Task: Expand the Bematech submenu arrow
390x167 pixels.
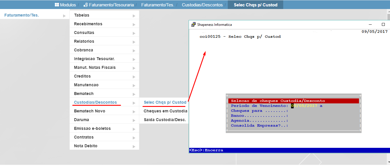Action: 134,94
